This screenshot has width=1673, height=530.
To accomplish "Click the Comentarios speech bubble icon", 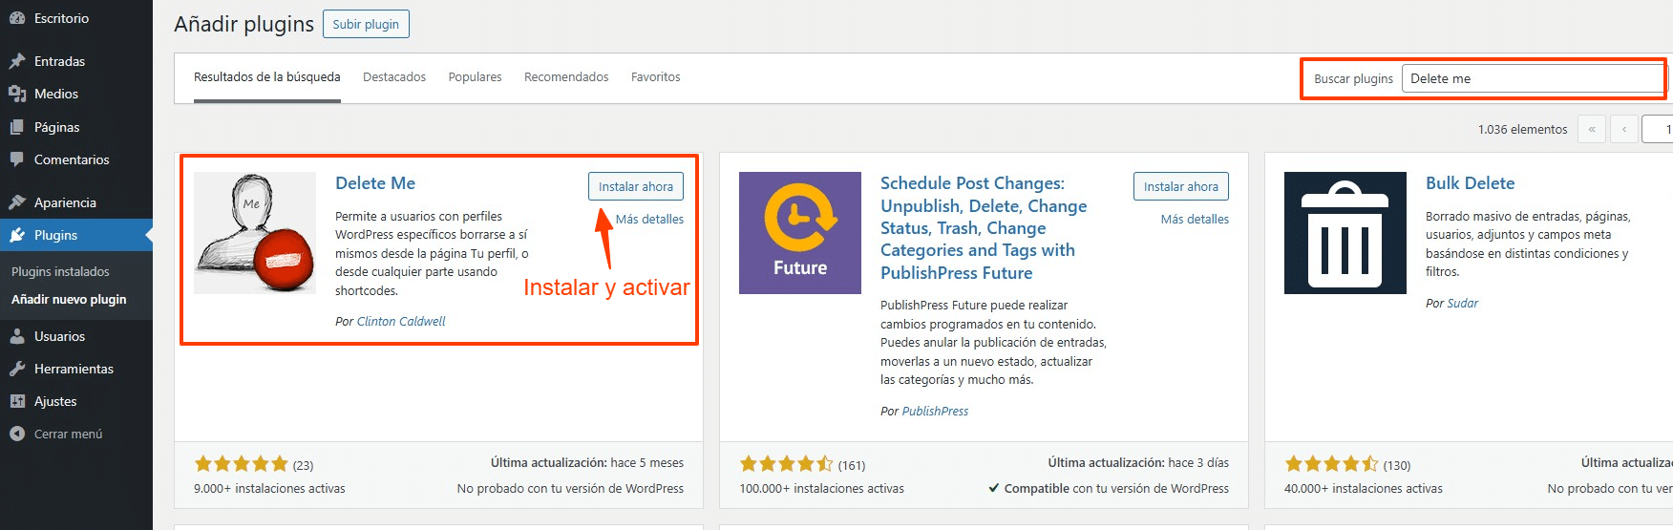I will coord(17,159).
